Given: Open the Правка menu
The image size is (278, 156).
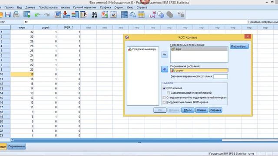Looking at the screenshot, I should [x=9, y=7].
